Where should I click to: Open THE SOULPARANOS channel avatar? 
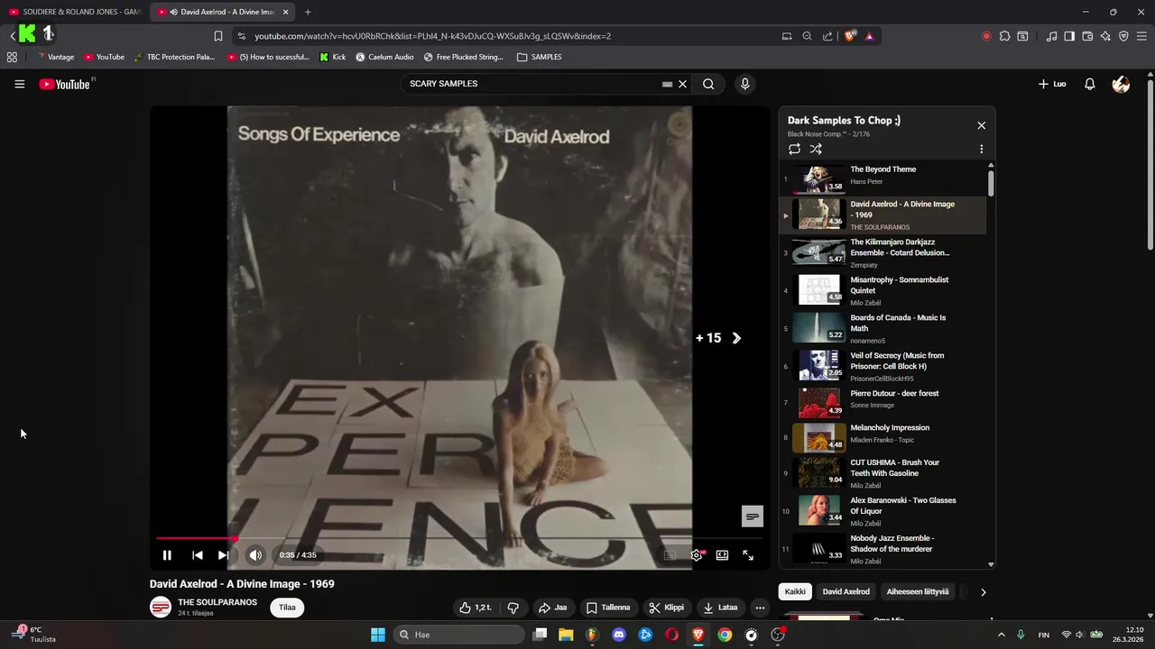click(161, 608)
